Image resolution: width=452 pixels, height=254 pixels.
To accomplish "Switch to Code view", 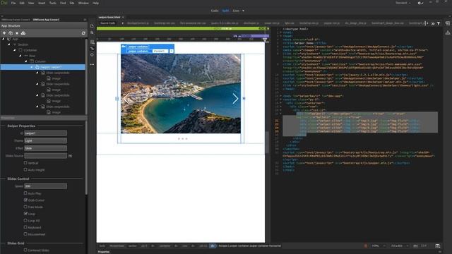I will 215,11.
